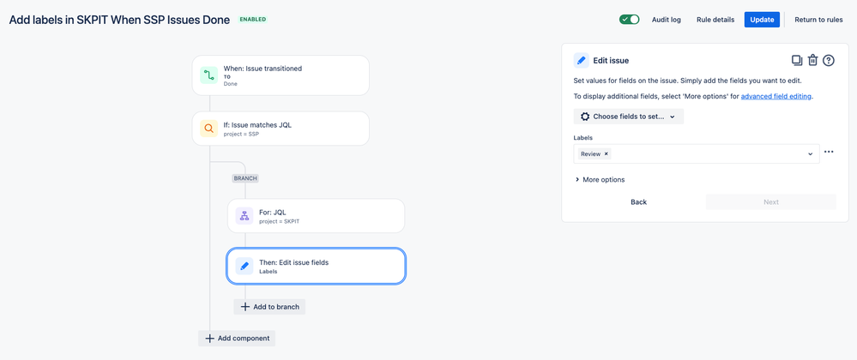Viewport: 857px width, 360px height.
Task: Open Choose fields to set dropdown
Action: 628,117
